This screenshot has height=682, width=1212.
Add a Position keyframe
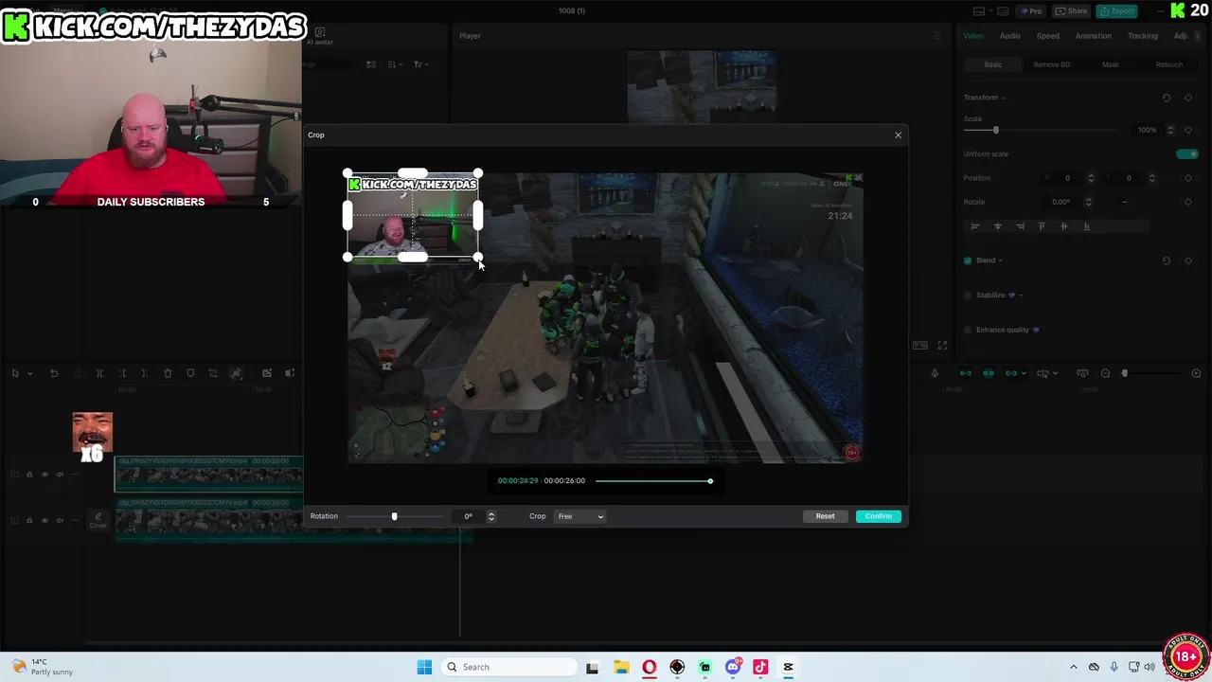point(1188,178)
